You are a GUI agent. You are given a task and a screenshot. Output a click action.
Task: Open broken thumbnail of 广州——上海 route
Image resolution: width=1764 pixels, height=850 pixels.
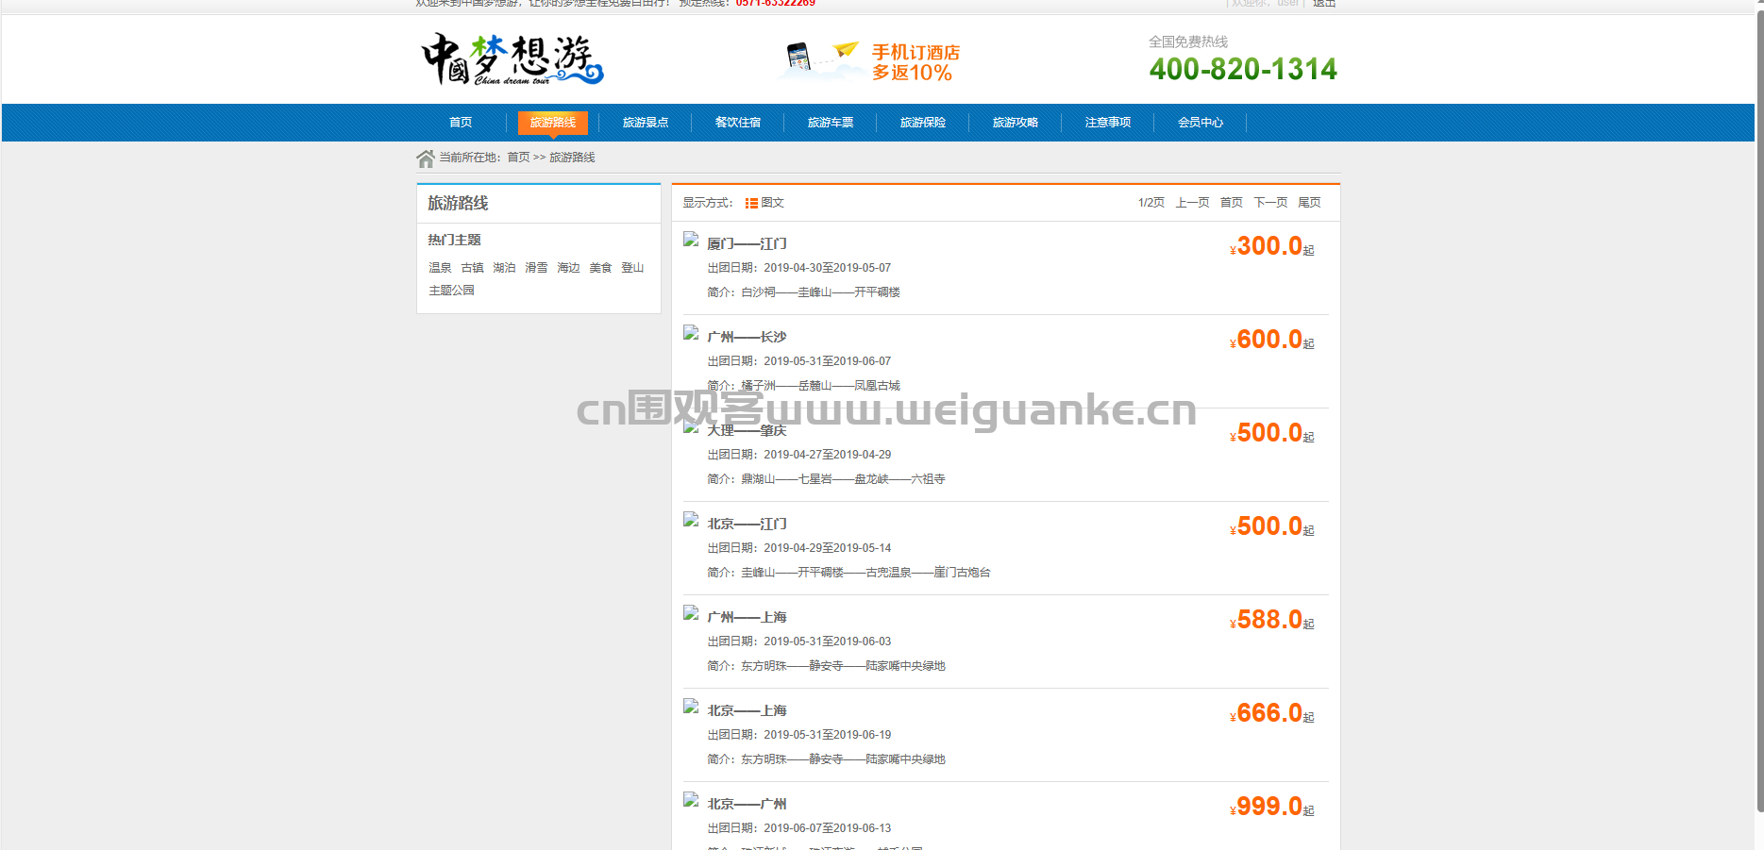691,613
